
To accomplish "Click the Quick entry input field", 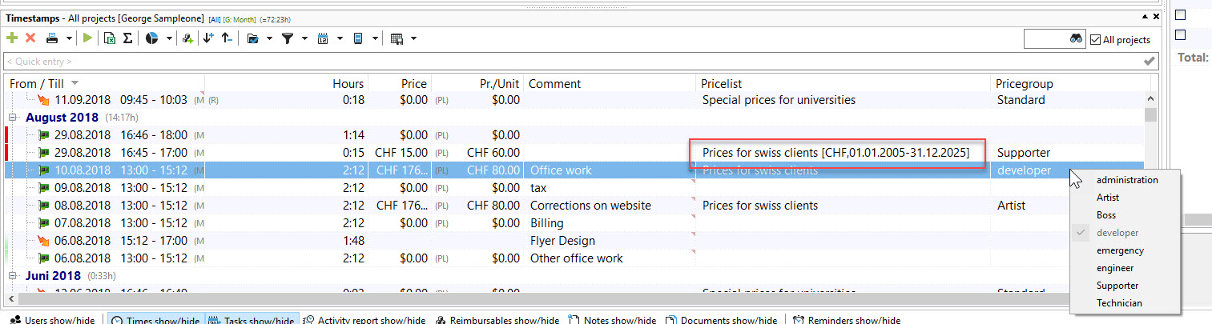I will (561, 62).
